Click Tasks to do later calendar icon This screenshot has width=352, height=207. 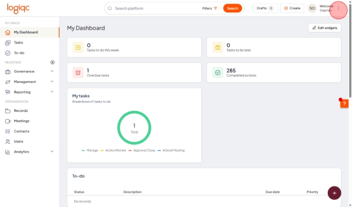tap(218, 47)
